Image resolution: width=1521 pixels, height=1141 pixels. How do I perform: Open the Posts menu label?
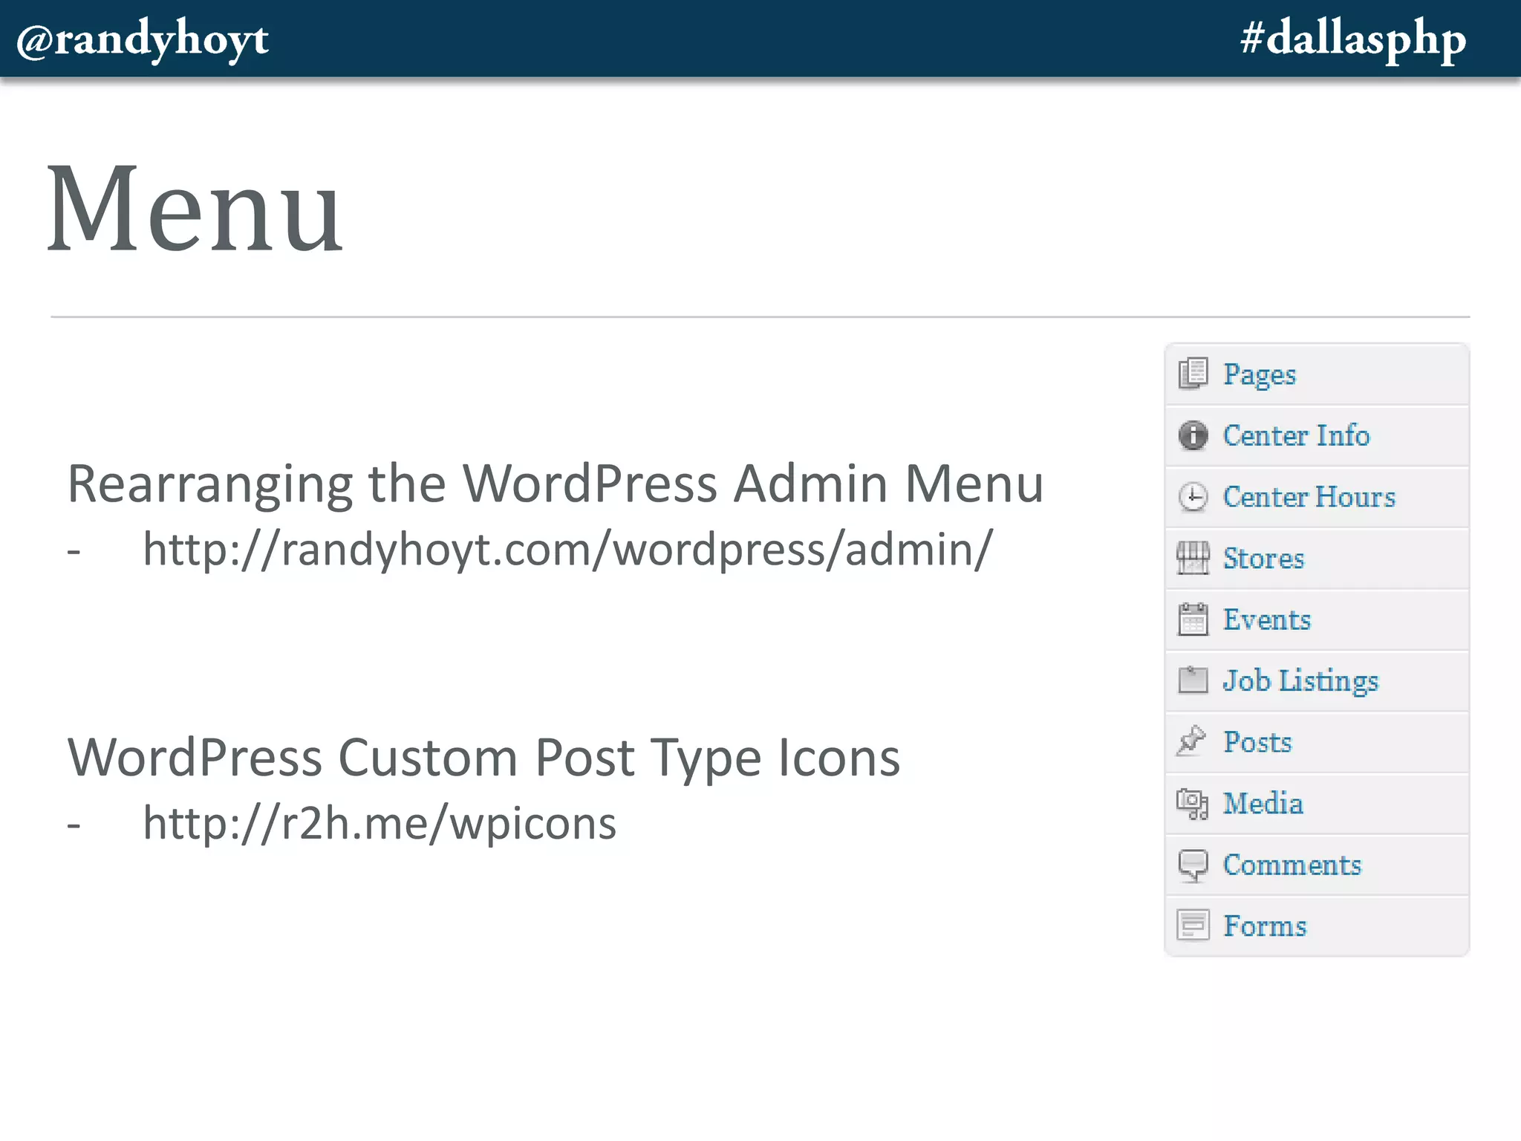tap(1257, 742)
